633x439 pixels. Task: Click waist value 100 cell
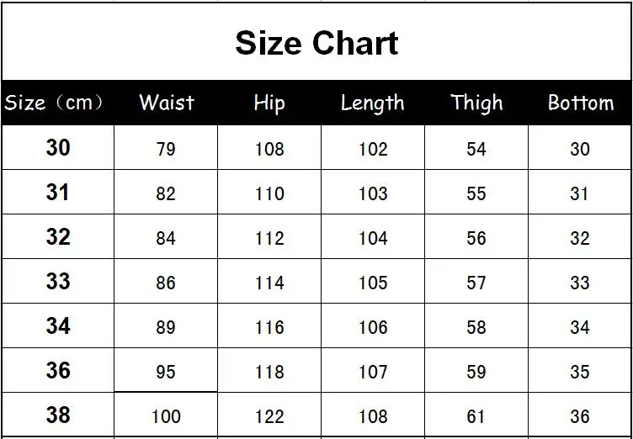pyautogui.click(x=166, y=415)
